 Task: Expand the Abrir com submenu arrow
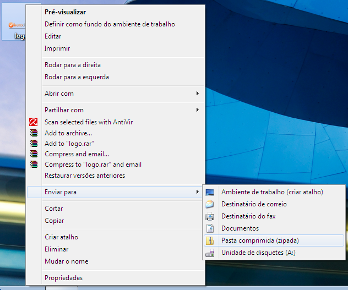click(x=198, y=94)
